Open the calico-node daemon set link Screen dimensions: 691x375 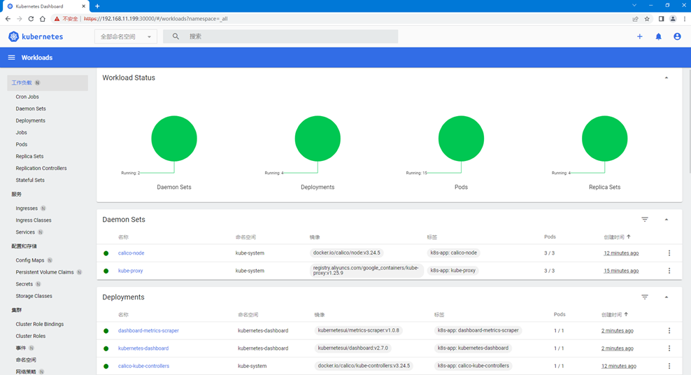(x=131, y=253)
